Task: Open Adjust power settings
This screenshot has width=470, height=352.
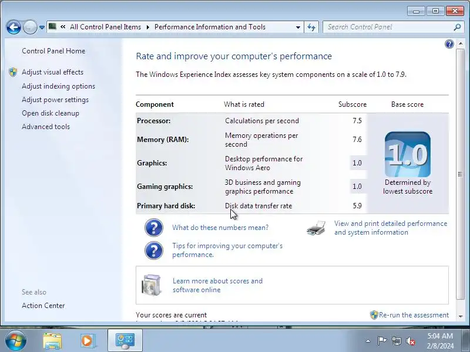Action: click(55, 100)
